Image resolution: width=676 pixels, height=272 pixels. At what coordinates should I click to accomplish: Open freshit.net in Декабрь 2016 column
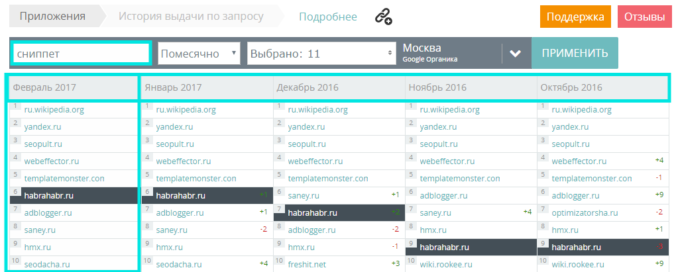(307, 265)
